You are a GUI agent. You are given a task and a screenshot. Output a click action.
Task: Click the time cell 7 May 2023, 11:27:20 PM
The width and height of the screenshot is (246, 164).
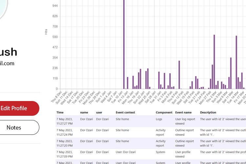click(x=65, y=143)
